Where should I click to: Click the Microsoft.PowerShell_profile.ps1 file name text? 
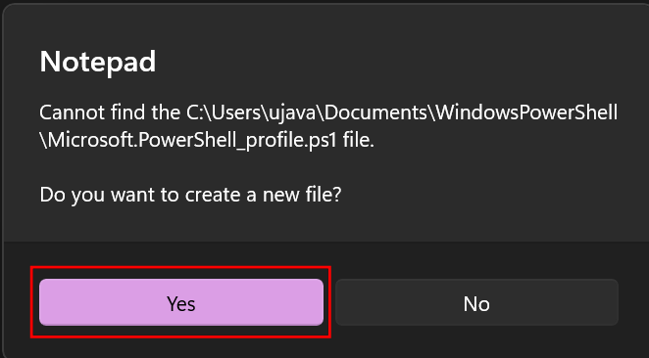[x=193, y=141]
